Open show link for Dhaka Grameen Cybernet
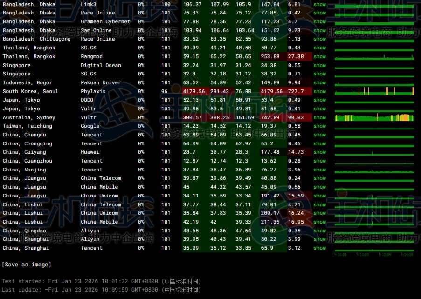The image size is (421, 299). tap(319, 21)
